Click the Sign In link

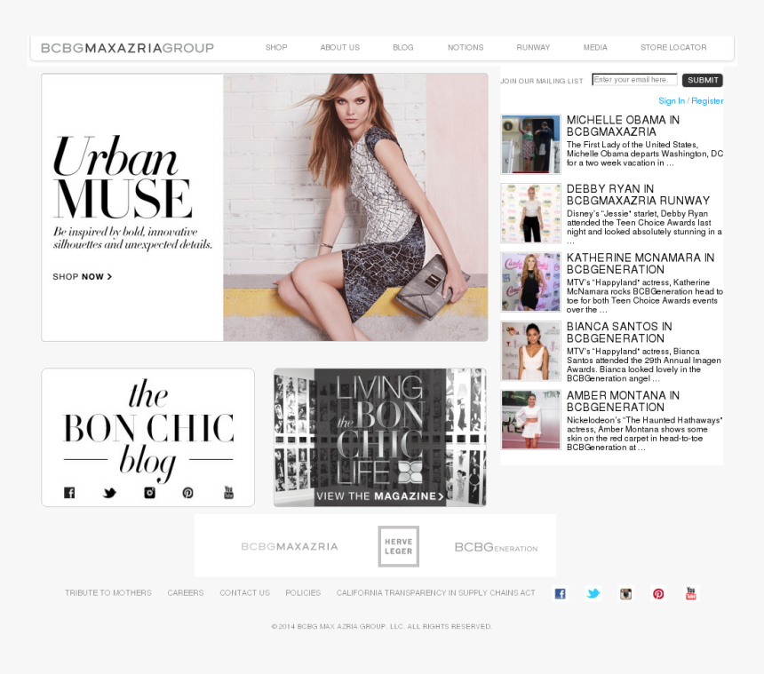[672, 101]
